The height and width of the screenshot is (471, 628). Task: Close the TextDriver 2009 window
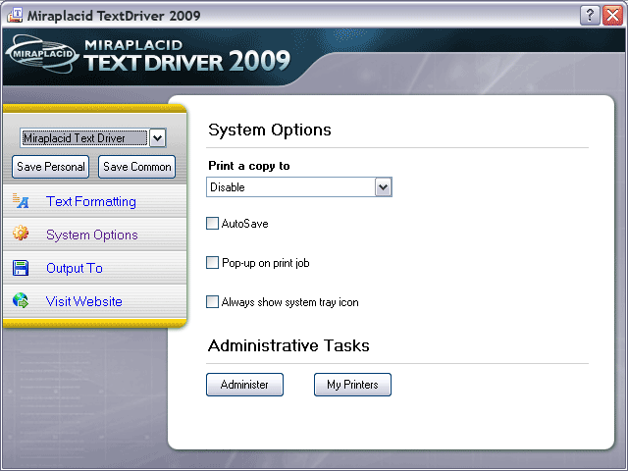click(612, 16)
